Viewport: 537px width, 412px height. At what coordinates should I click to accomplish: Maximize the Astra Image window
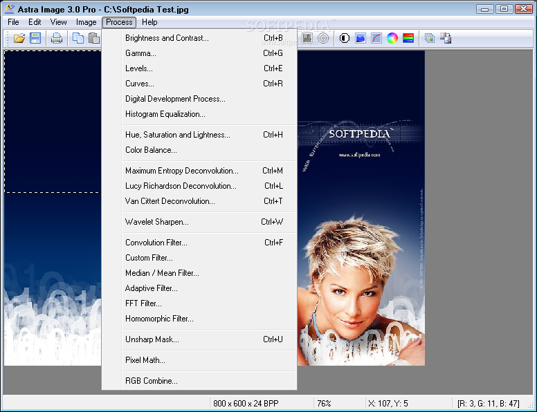(x=504, y=9)
